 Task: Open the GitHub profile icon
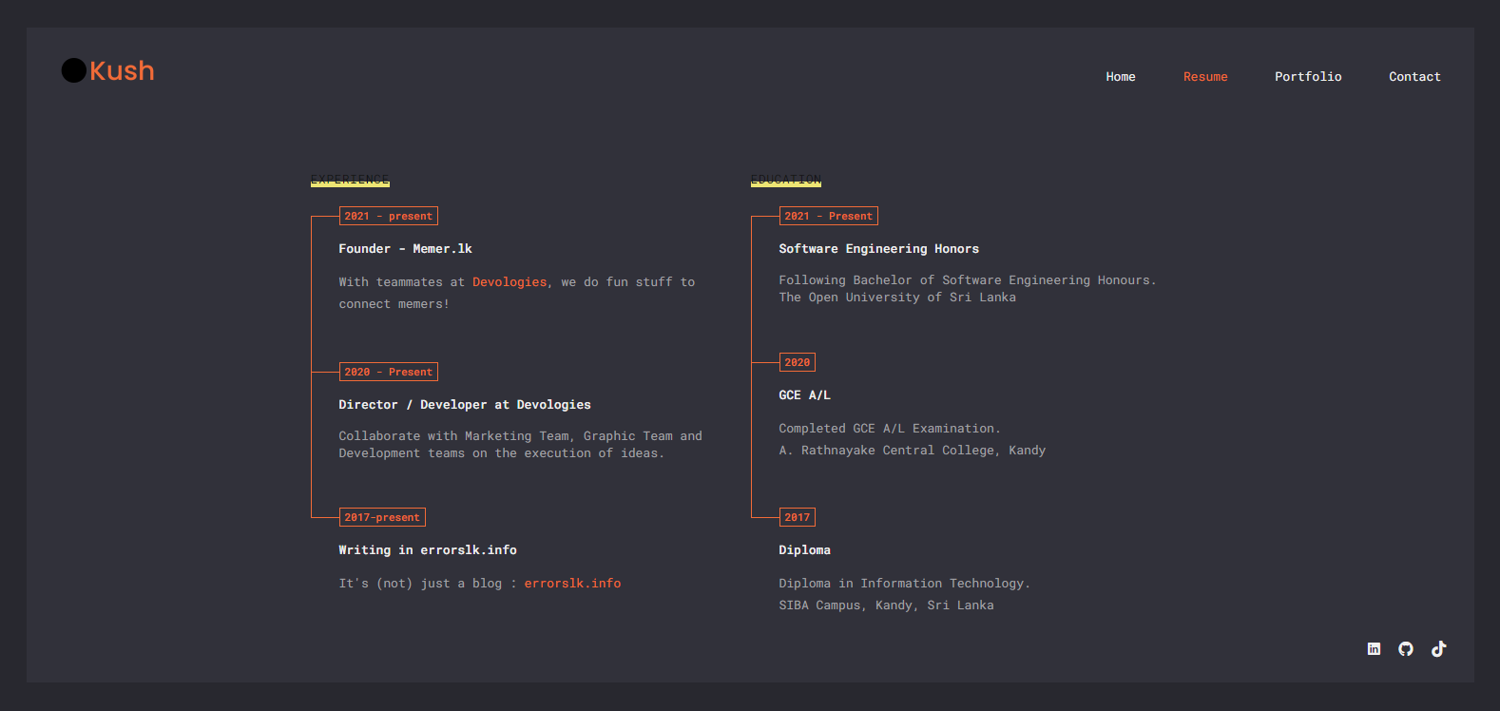pos(1406,649)
